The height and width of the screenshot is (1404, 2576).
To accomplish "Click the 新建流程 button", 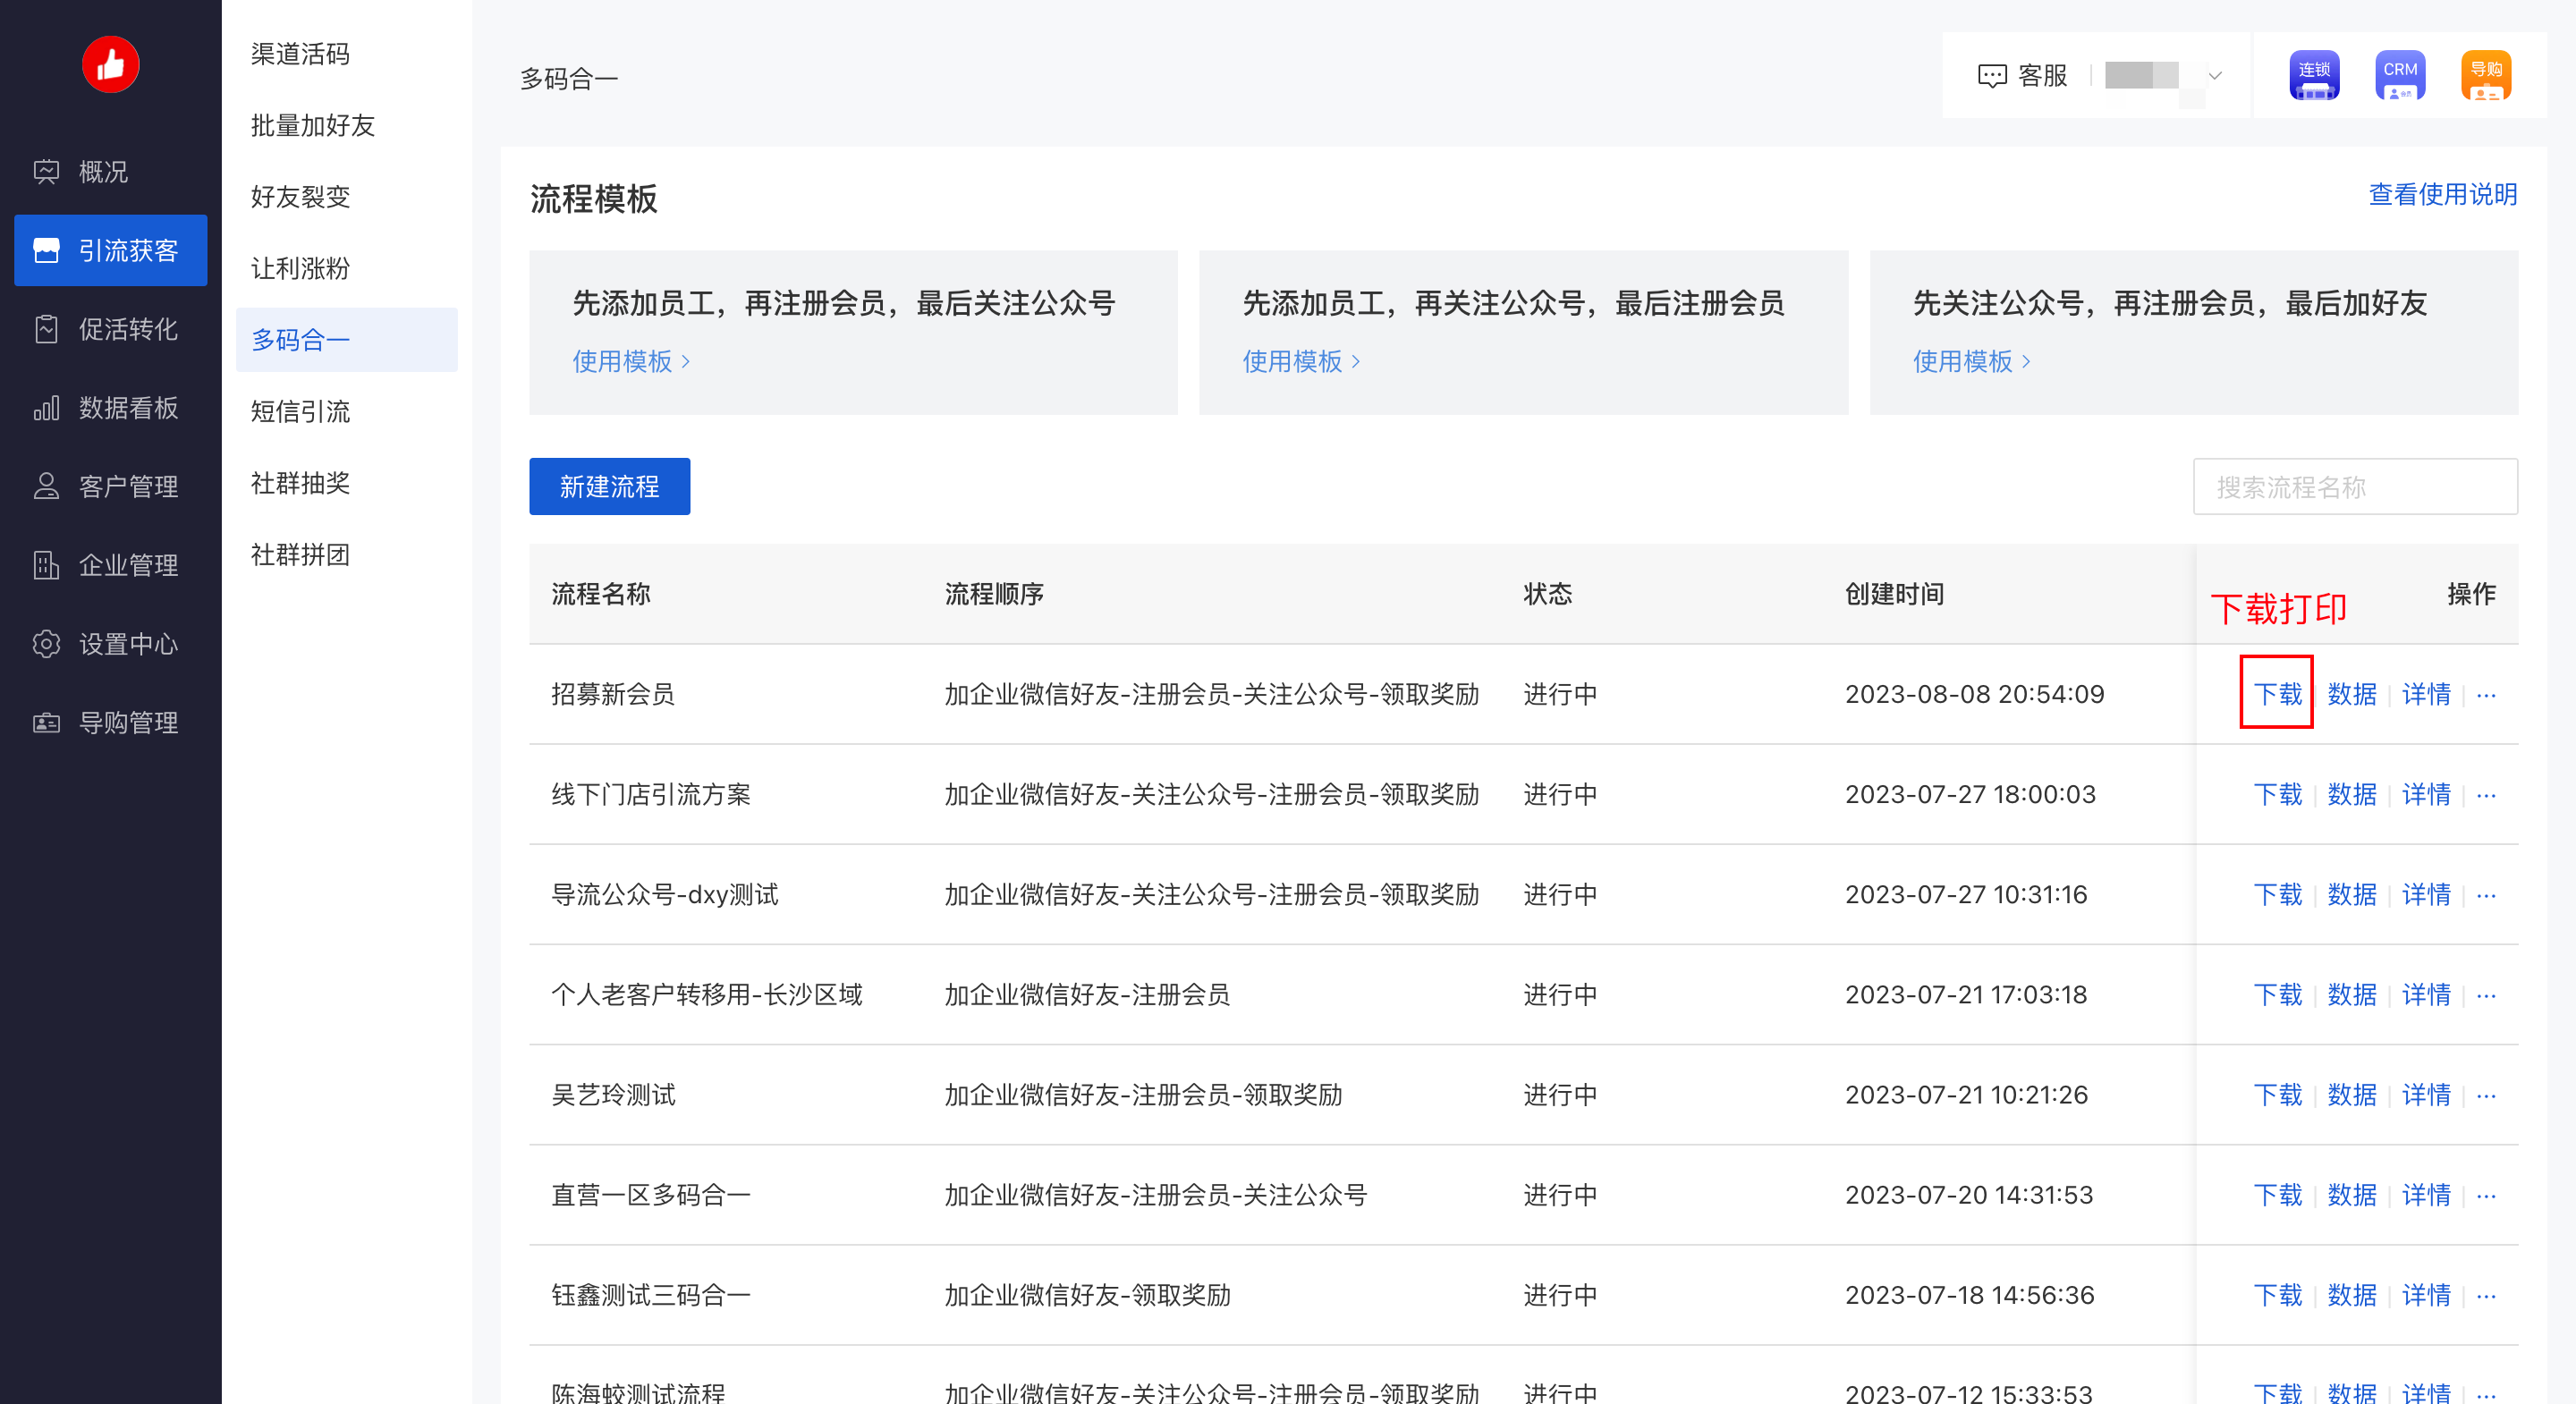I will [609, 486].
